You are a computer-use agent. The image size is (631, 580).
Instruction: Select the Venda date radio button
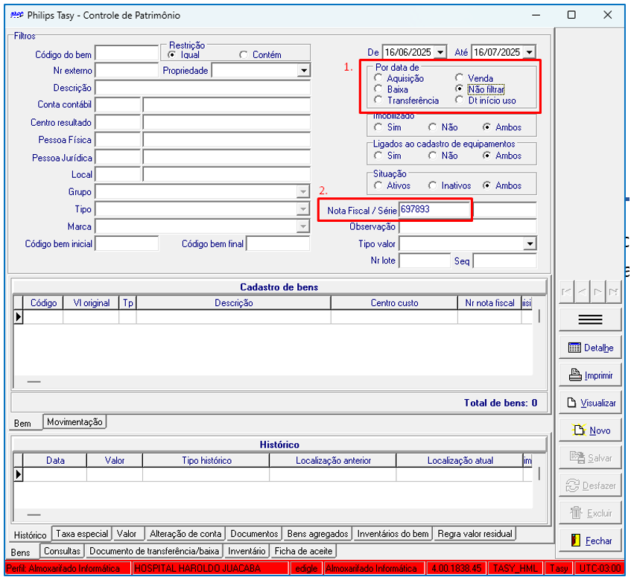click(459, 77)
